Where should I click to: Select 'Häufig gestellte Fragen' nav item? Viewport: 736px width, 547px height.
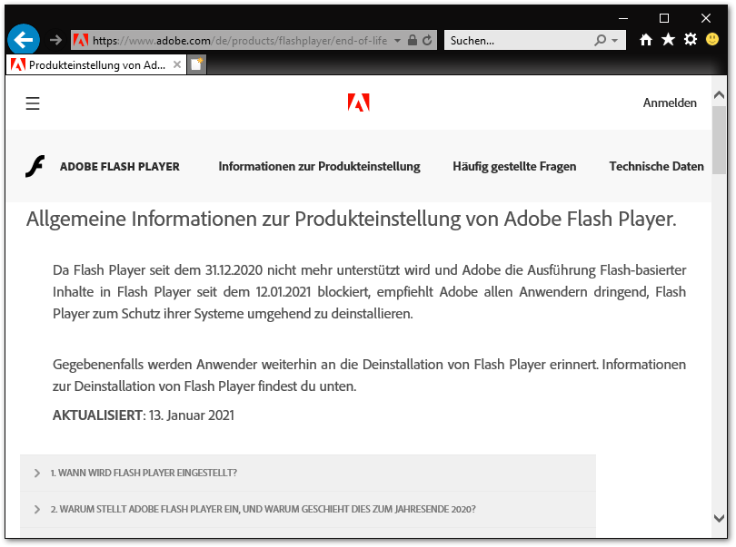click(514, 167)
